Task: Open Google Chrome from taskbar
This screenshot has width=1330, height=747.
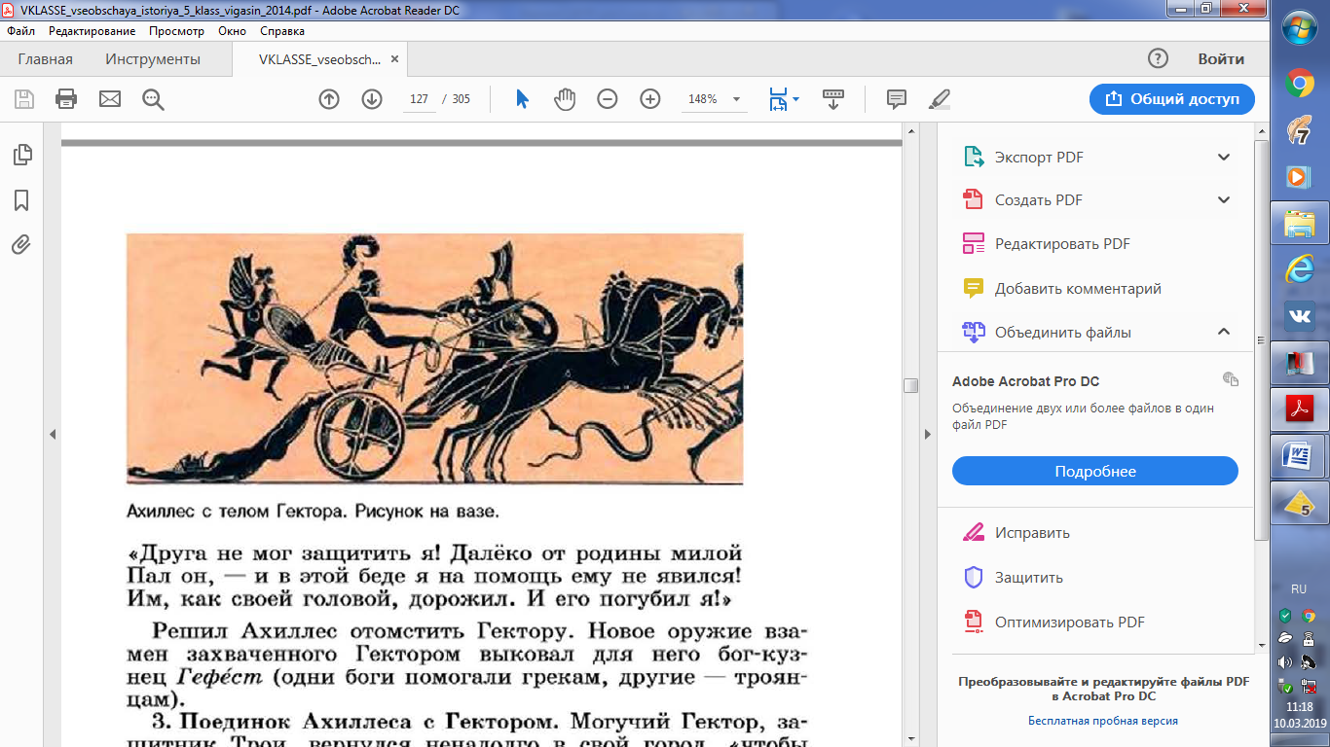Action: 1299,84
